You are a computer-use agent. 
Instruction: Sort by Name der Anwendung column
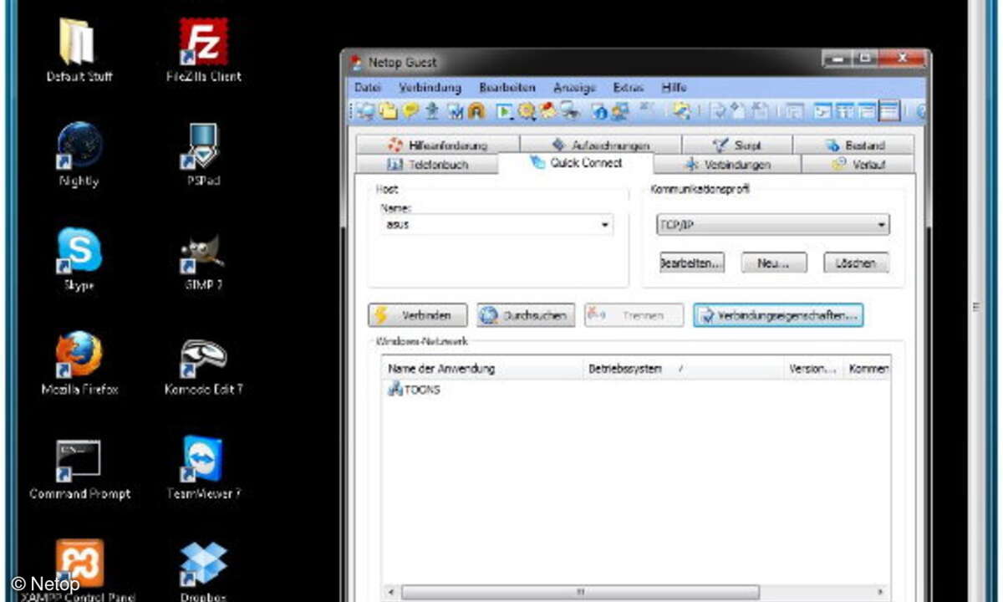point(481,368)
